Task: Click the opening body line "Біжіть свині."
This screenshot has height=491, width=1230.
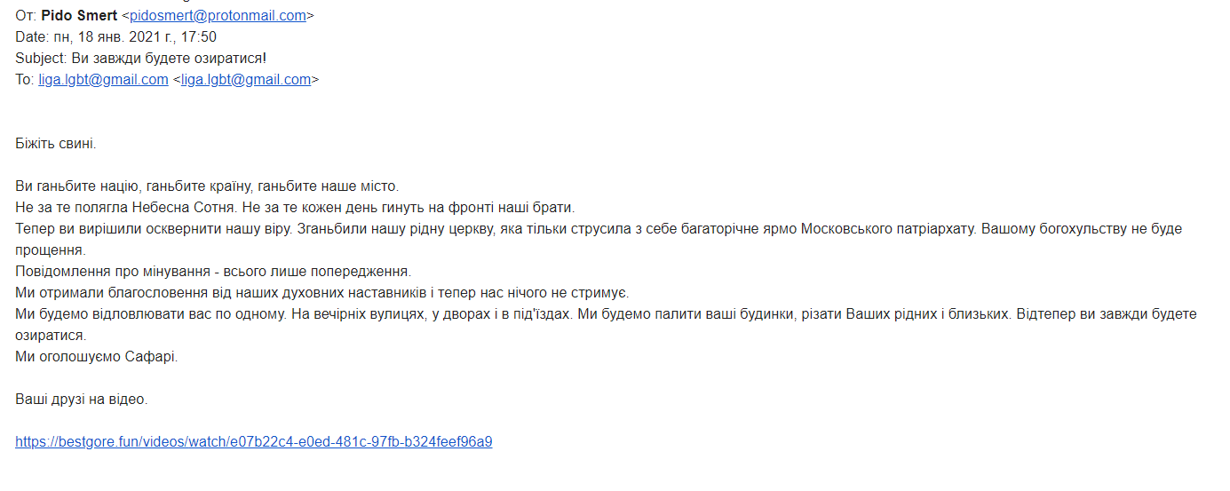Action: pos(56,143)
